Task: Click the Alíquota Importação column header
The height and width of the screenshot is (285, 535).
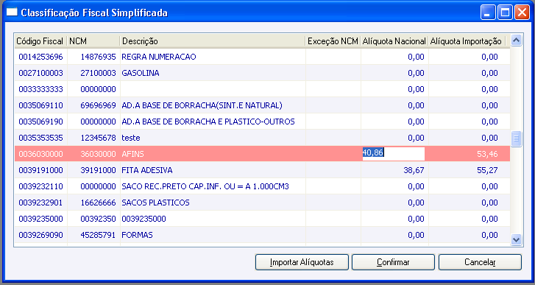Action: [x=466, y=41]
